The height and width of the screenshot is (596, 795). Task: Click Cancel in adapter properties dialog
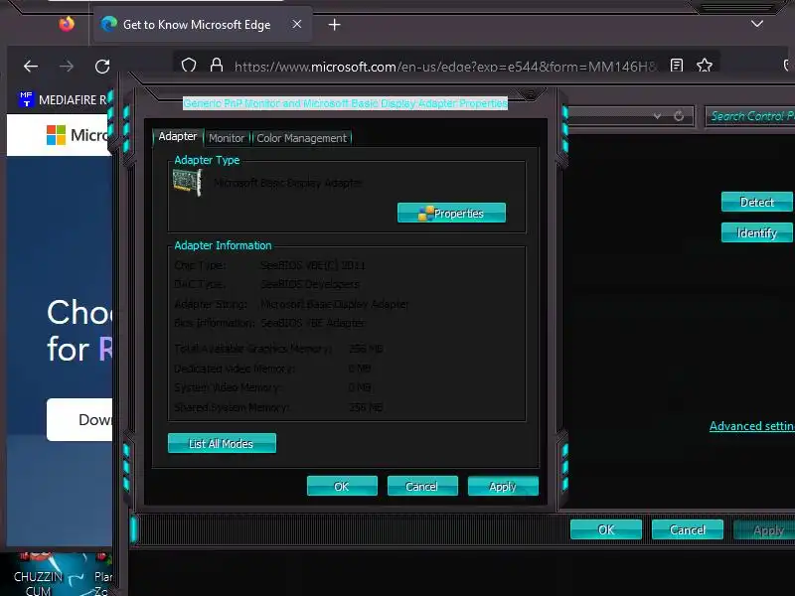click(x=421, y=486)
